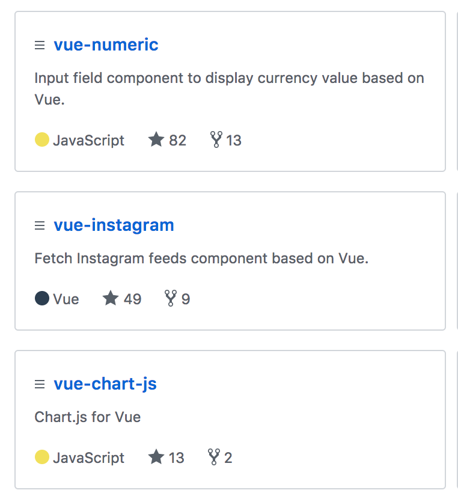
Task: Click the star icon on vue-numeric card
Action: coord(156,139)
